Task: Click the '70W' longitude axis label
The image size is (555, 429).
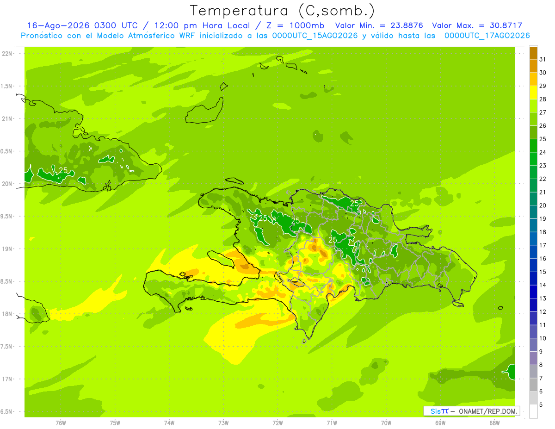Action: tap(386, 423)
